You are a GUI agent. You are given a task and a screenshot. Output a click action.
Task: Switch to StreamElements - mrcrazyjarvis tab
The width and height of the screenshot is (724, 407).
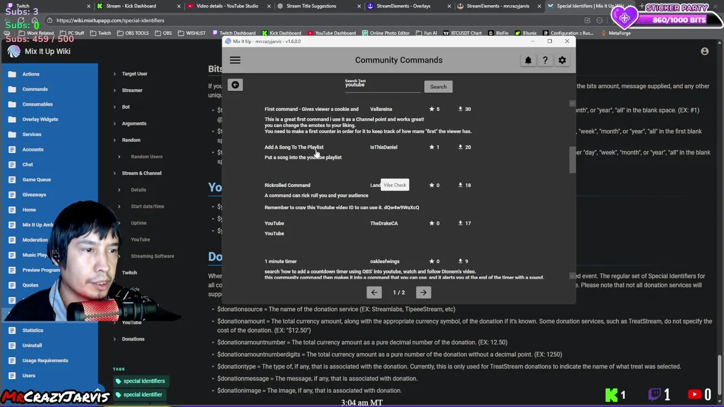point(498,6)
